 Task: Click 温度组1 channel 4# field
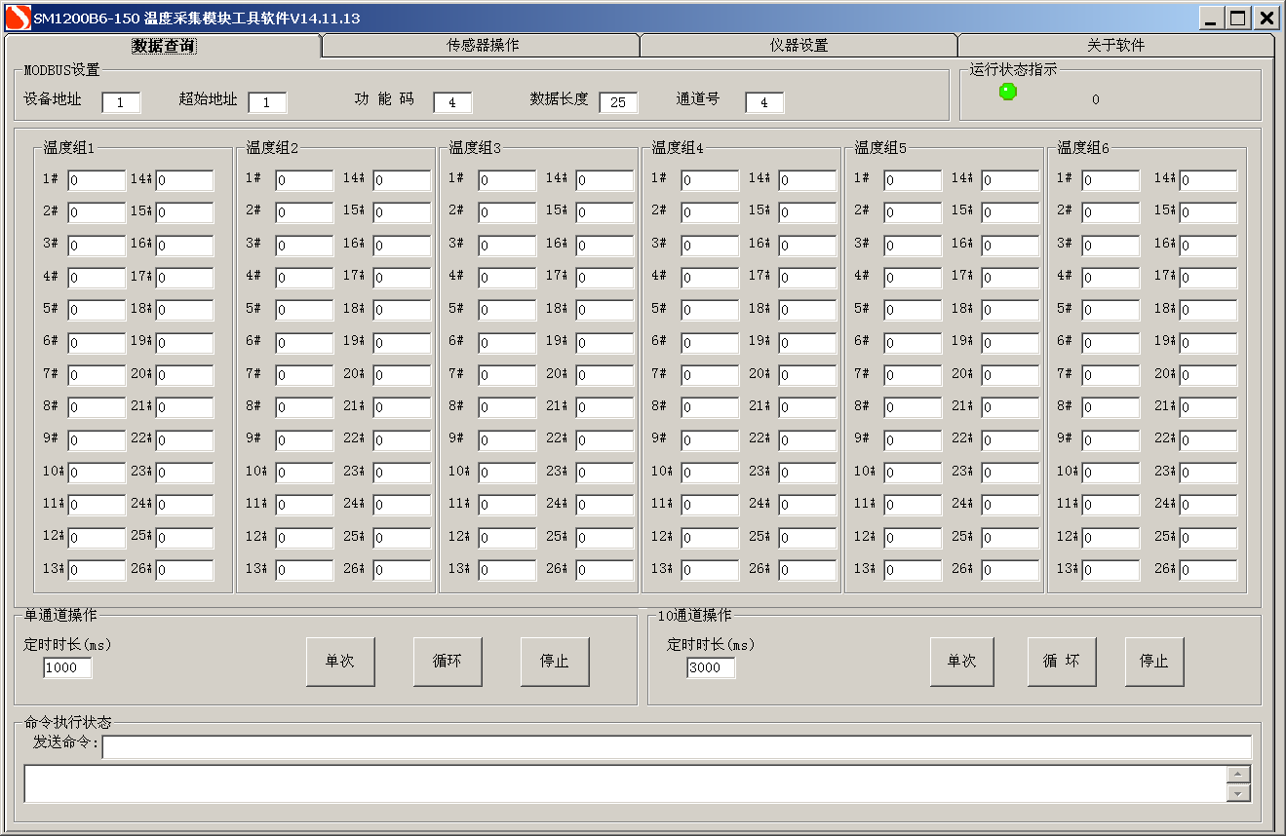[97, 278]
